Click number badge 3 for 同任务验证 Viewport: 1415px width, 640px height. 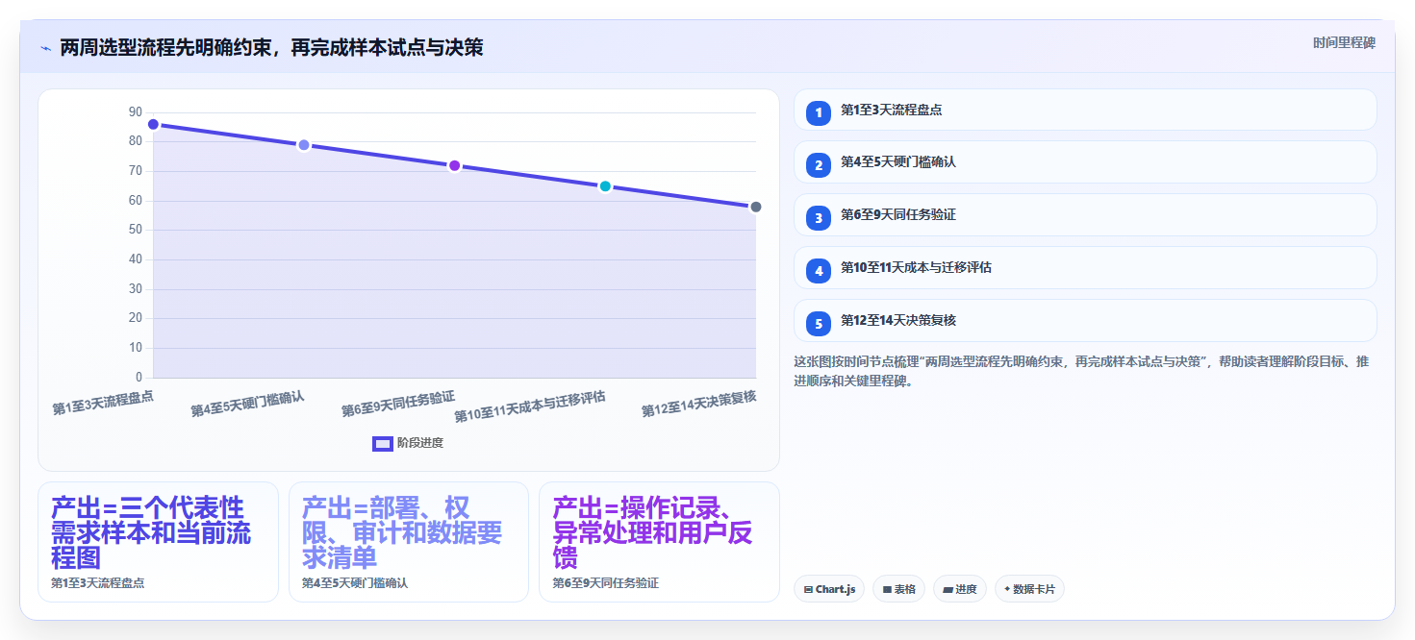point(819,218)
